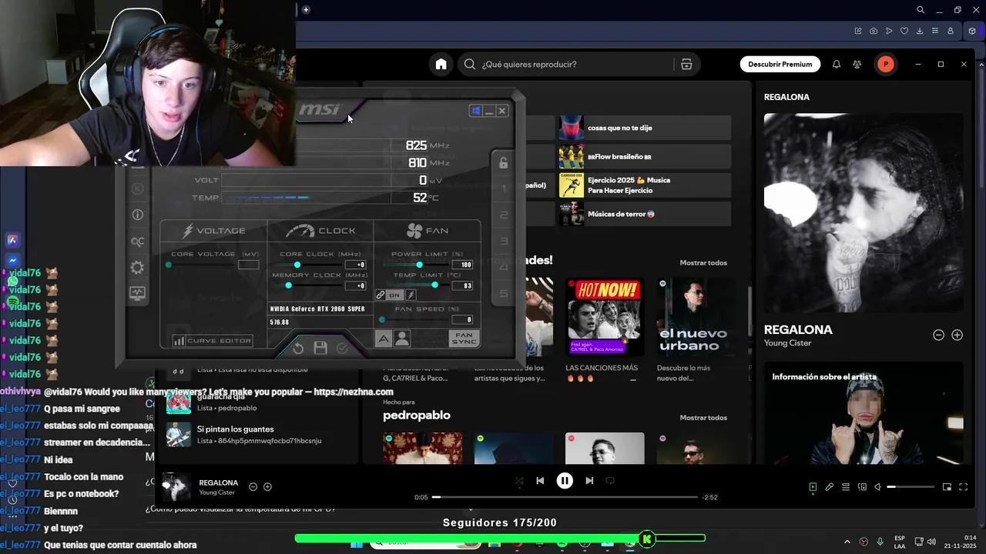
Task: Toggle Spotify now playing view icon
Action: [x=813, y=487]
